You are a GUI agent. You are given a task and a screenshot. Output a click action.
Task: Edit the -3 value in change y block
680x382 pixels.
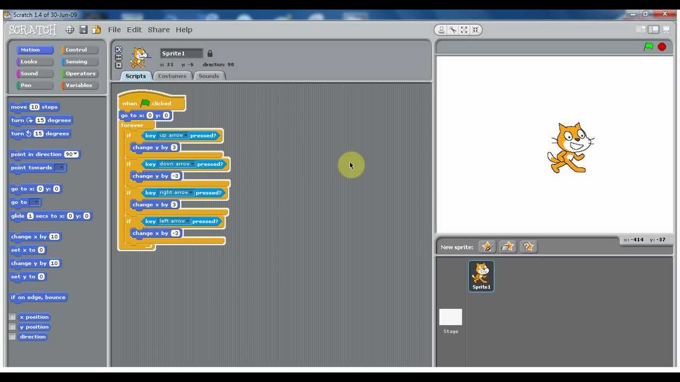[x=175, y=176]
